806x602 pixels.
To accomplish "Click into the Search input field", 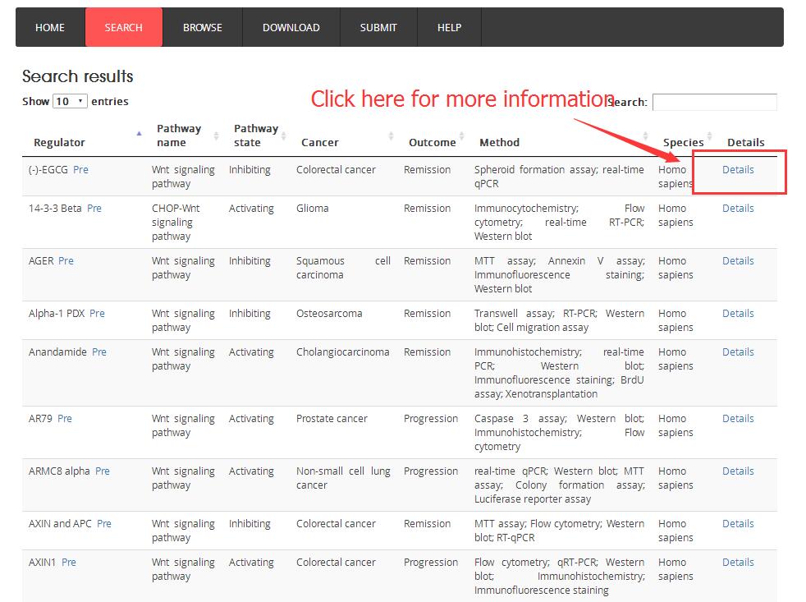I will click(x=714, y=102).
